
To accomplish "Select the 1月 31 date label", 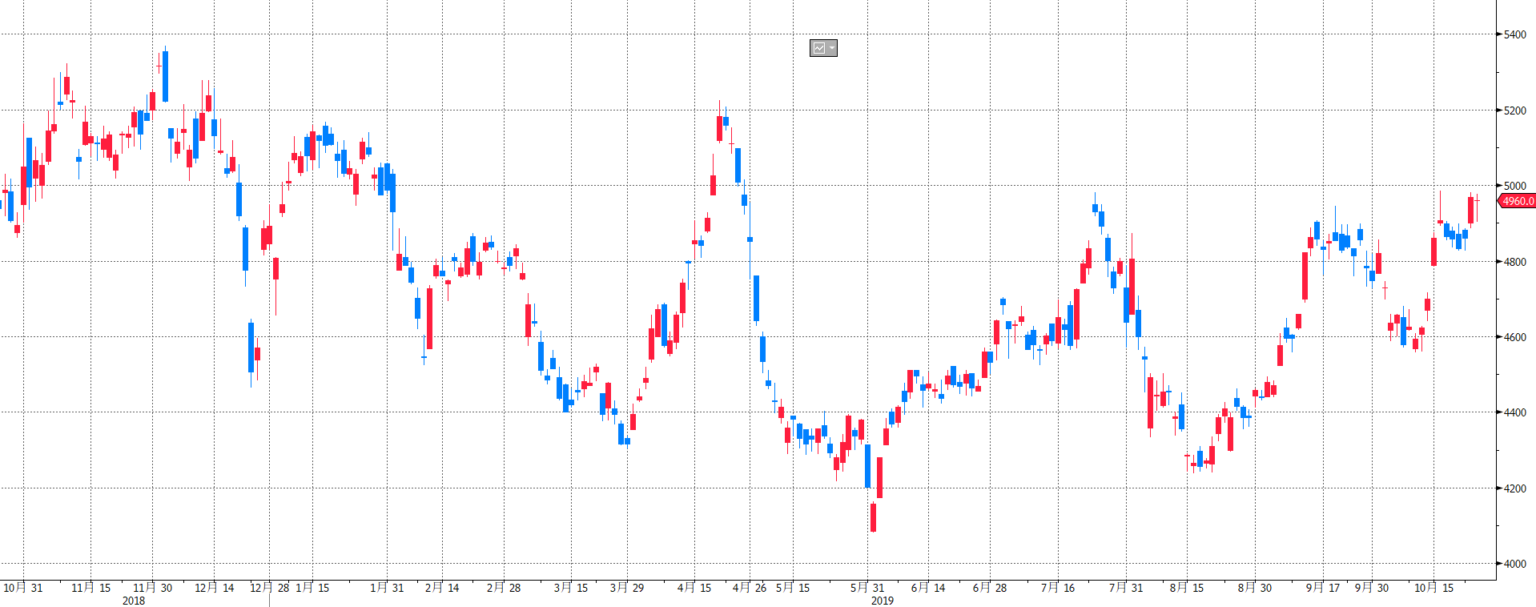I will [x=387, y=588].
